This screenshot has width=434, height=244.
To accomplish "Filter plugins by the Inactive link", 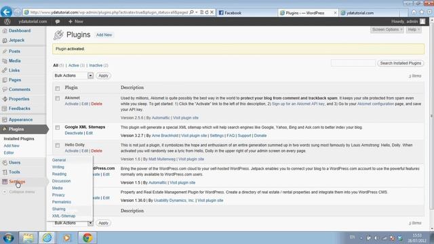I will tap(96, 66).
